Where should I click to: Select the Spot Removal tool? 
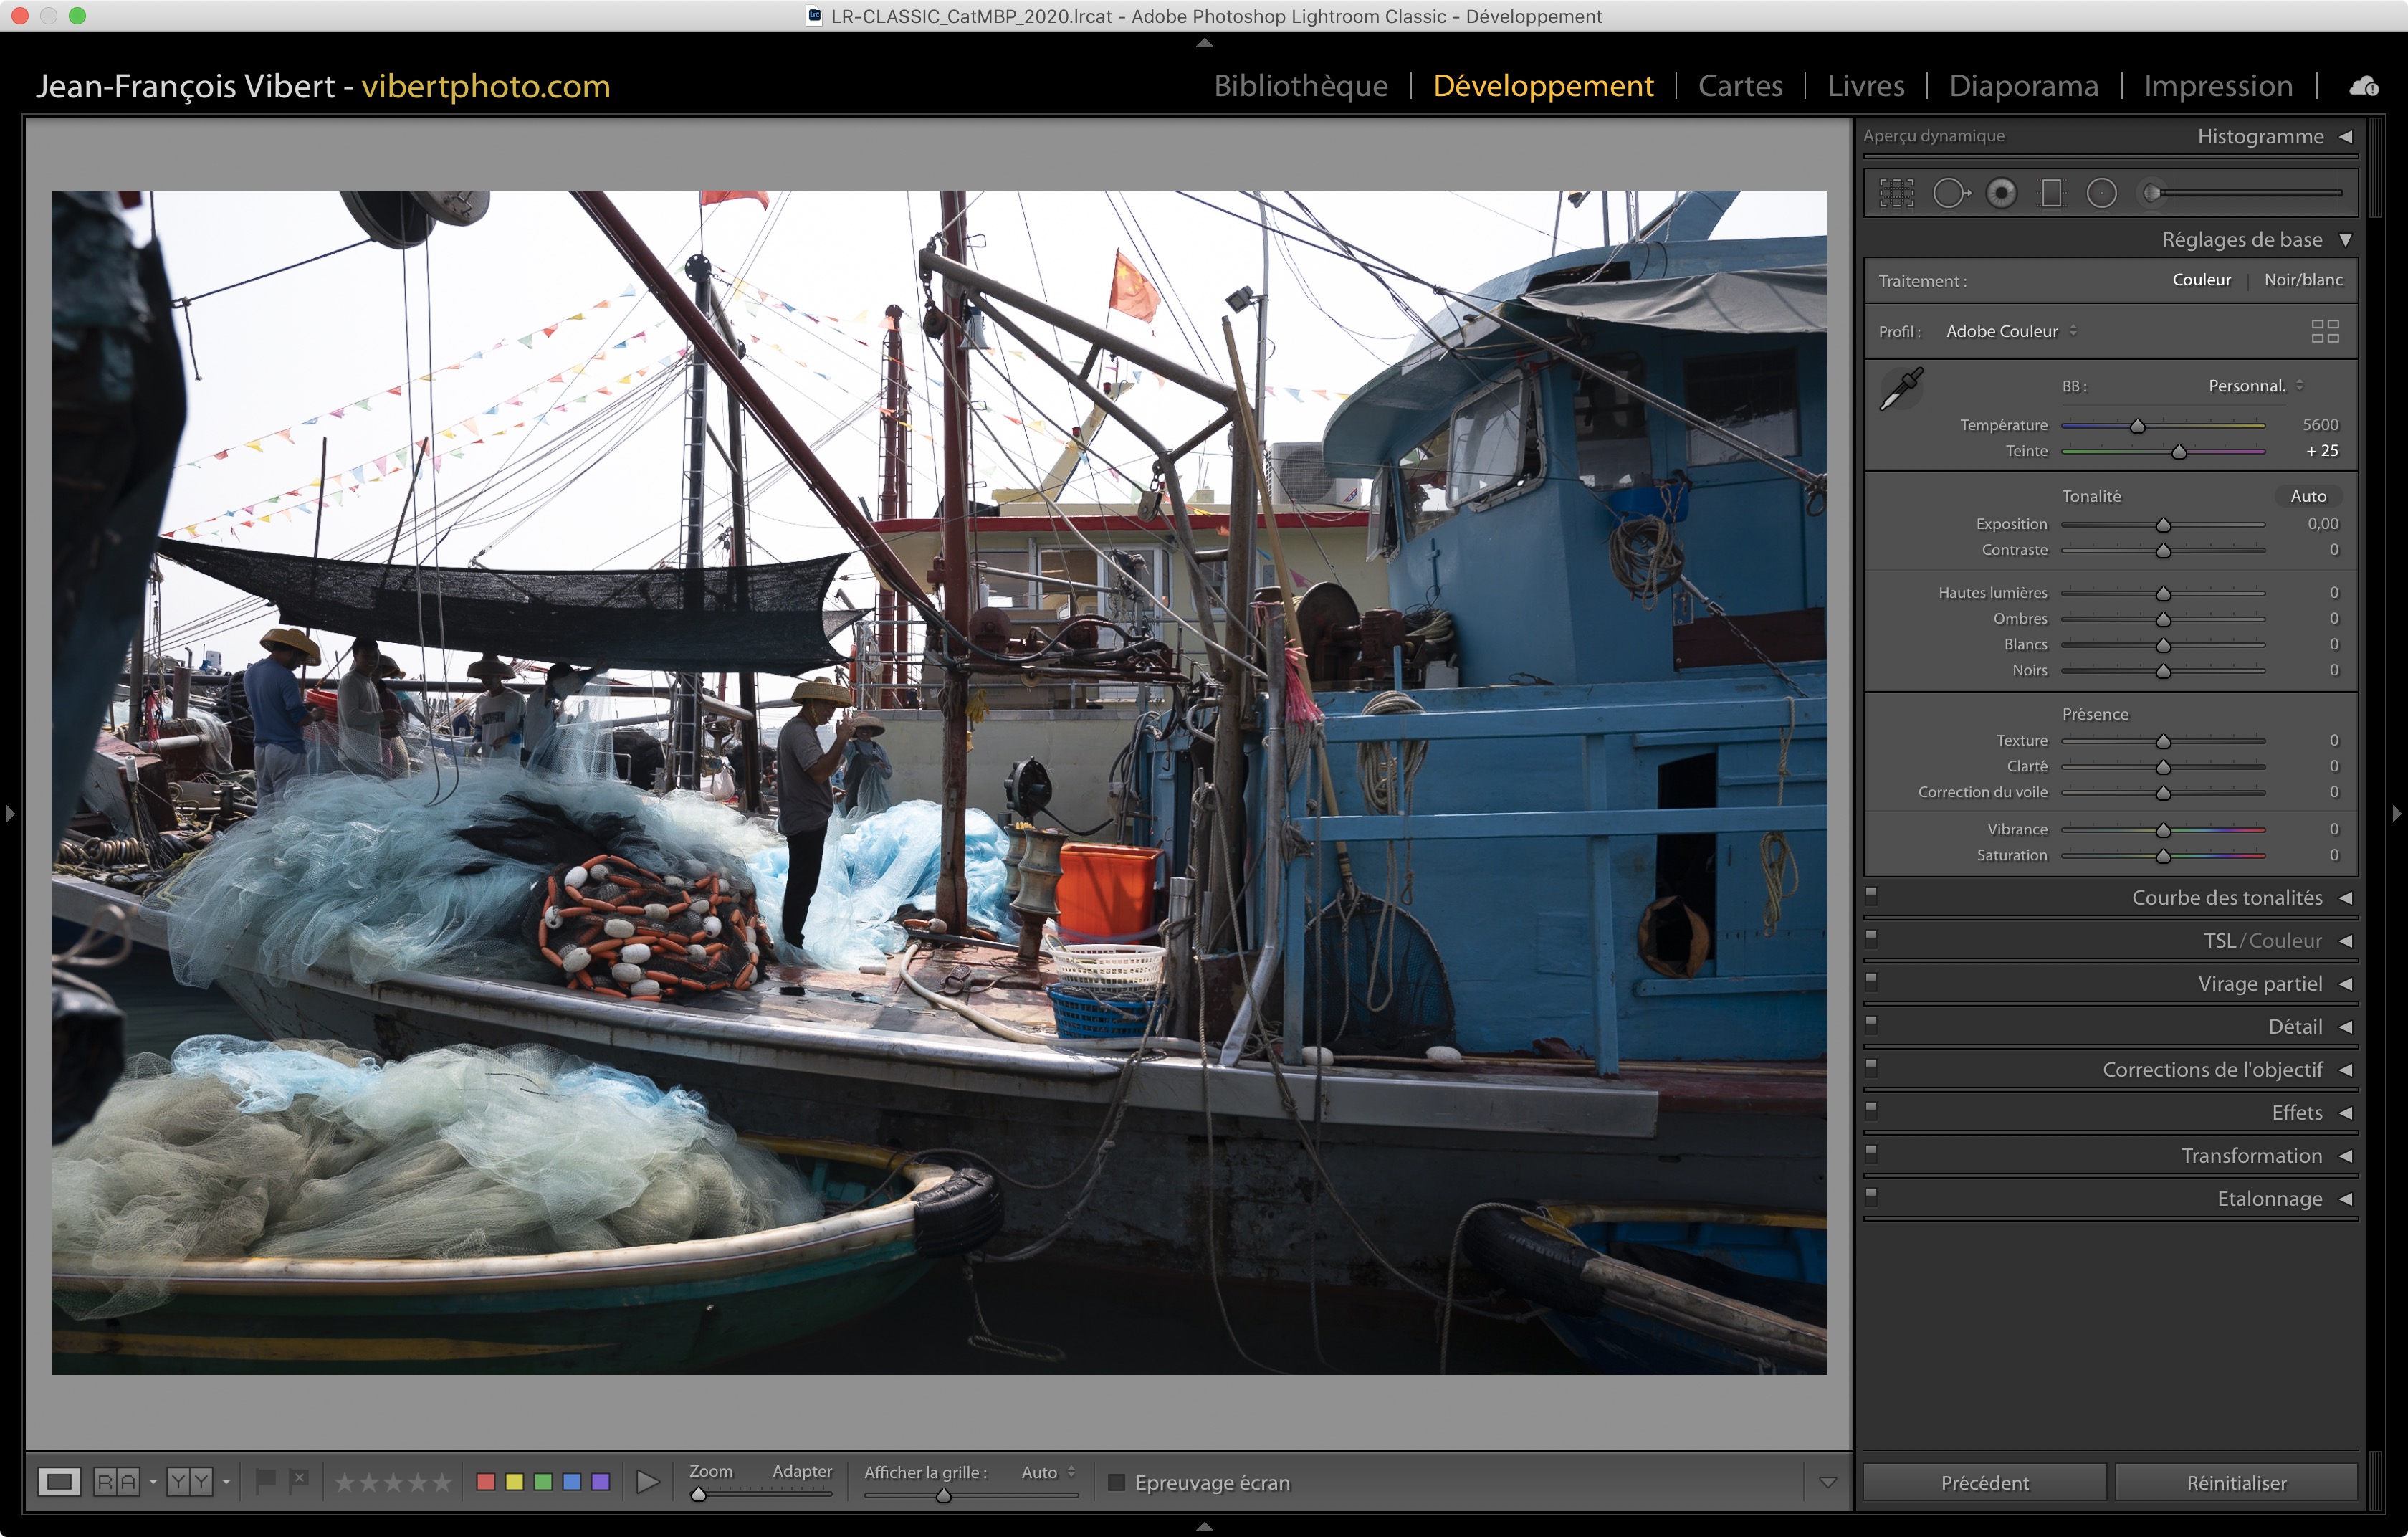tap(1950, 193)
